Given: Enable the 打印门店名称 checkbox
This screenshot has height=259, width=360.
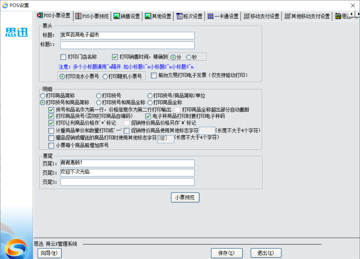Looking at the screenshot, I should coord(63,57).
